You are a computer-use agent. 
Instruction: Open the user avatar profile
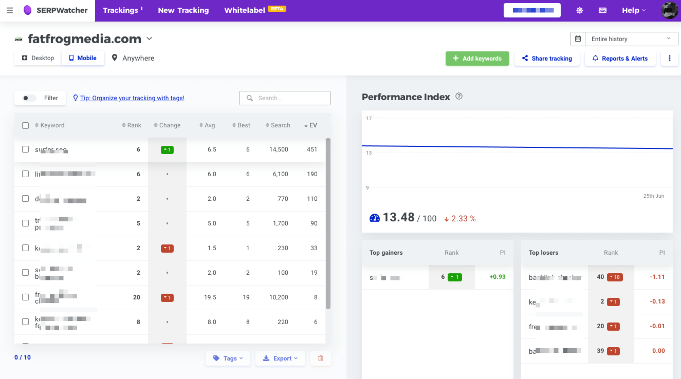point(670,10)
